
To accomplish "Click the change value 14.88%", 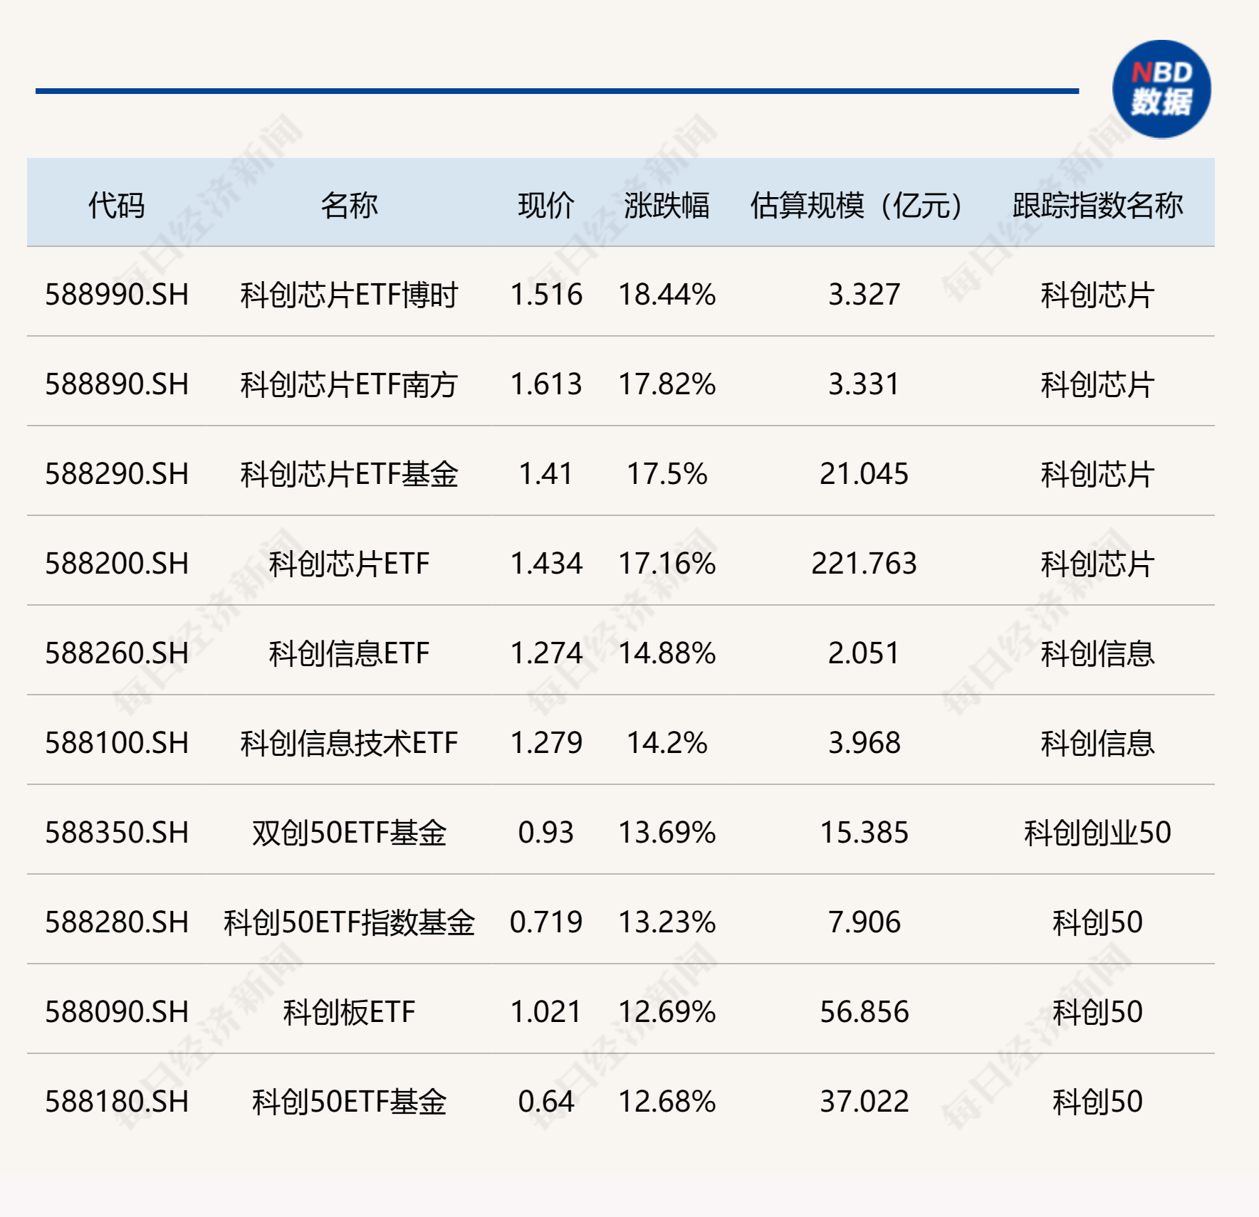I will [667, 653].
